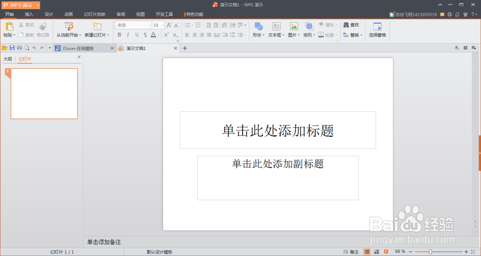The width and height of the screenshot is (481, 256).
Task: Increase font size with A+ icon
Action: coord(169,25)
